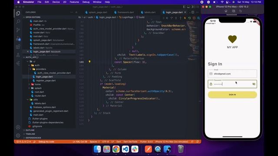Open the File menu
This screenshot has height=156, width=278.
[40, 2]
